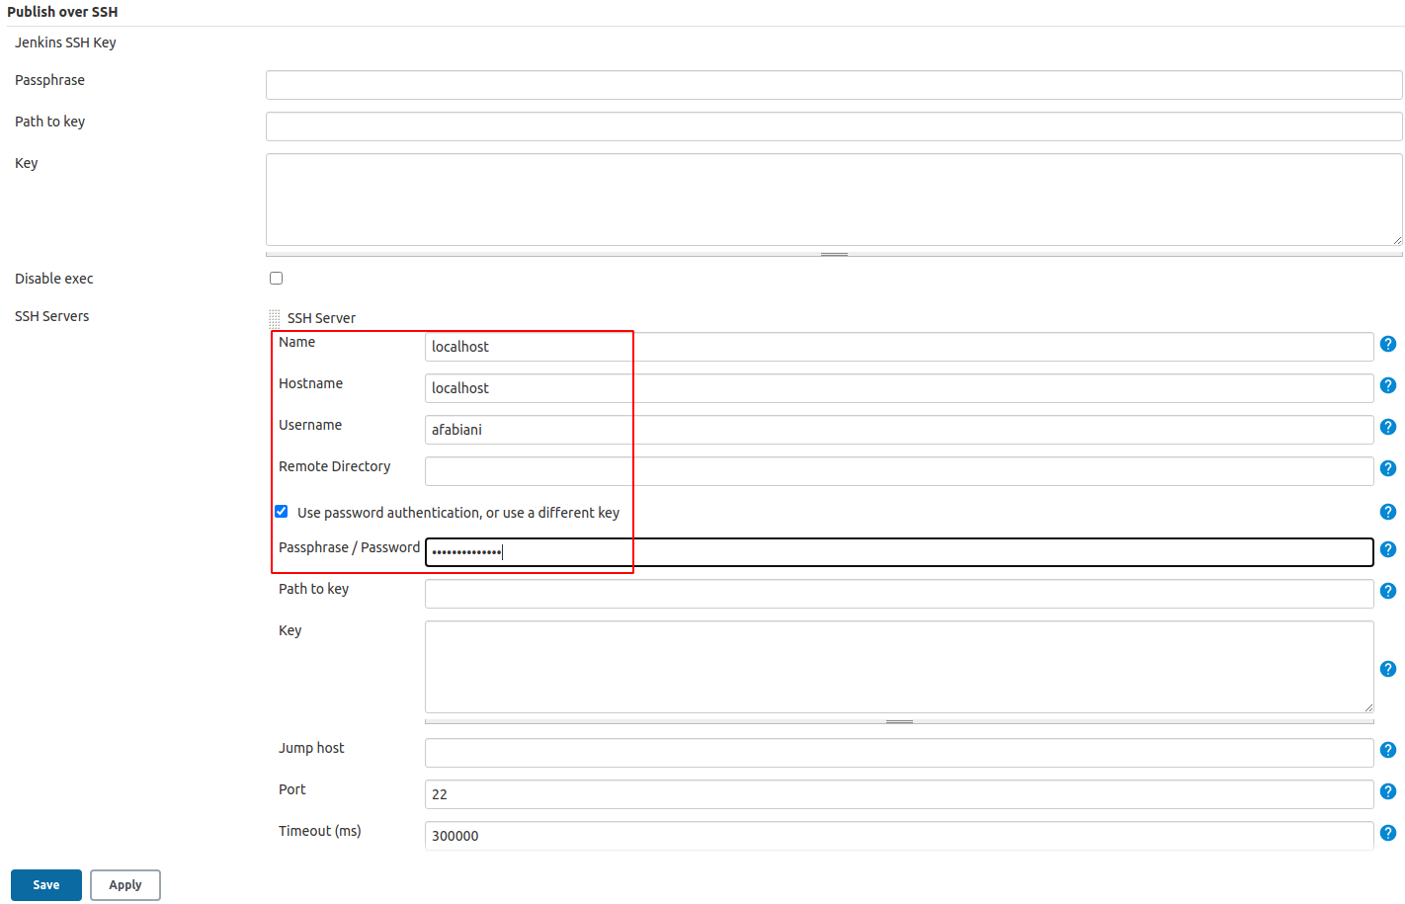This screenshot has width=1405, height=904.
Task: Open help icon next to Hostname field
Action: [x=1387, y=385]
